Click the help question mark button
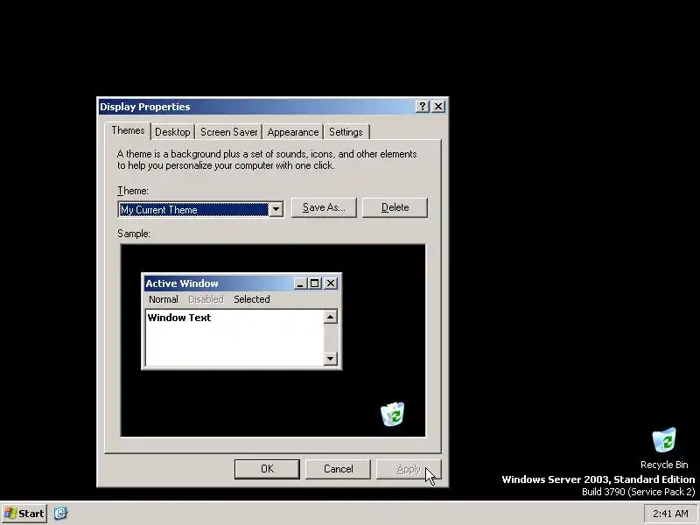700x525 pixels. pos(422,106)
